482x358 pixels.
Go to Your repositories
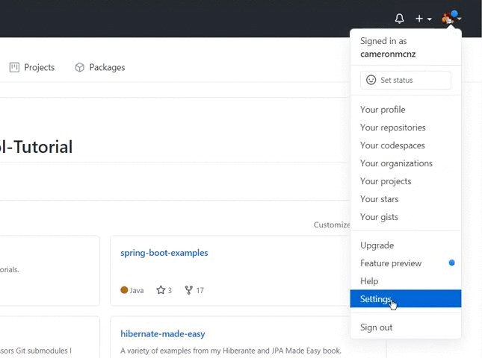click(392, 128)
